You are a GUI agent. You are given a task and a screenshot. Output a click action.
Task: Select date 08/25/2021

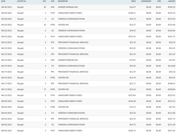coord(6,30)
